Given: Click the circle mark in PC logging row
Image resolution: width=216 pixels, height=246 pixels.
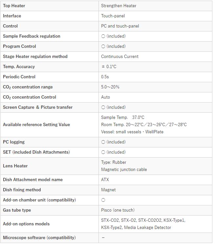Looking at the screenshot, I should [103, 142].
